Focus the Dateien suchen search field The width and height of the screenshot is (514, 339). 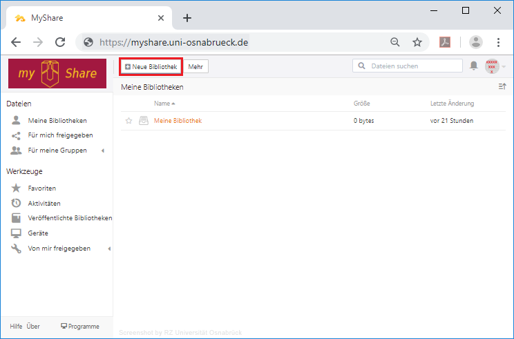tap(408, 66)
